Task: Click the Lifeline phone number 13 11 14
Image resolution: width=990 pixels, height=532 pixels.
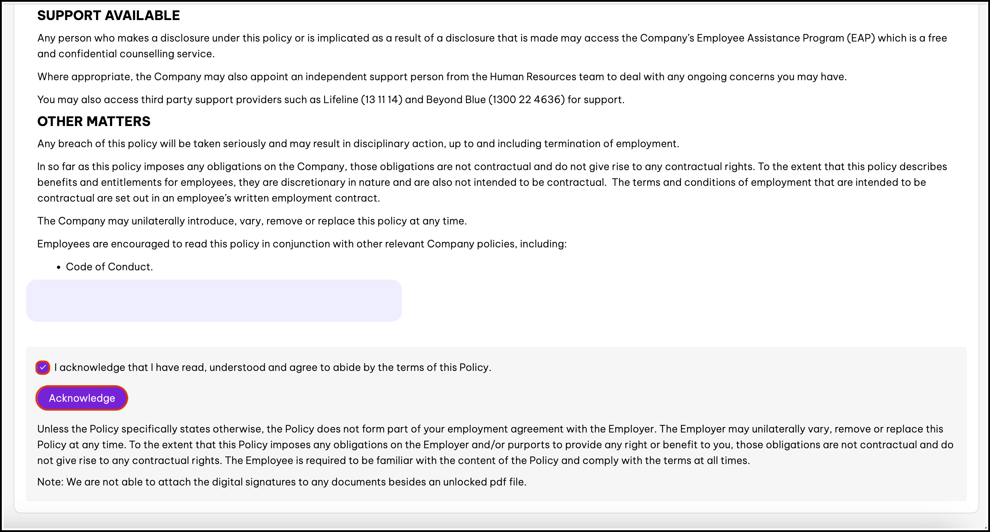Action: (381, 100)
